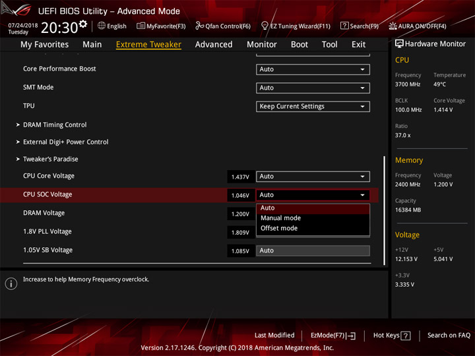Viewport: 475px width, 356px height.
Task: Expand Tweaker's Paradise submenu
Action: pyautogui.click(x=51, y=159)
